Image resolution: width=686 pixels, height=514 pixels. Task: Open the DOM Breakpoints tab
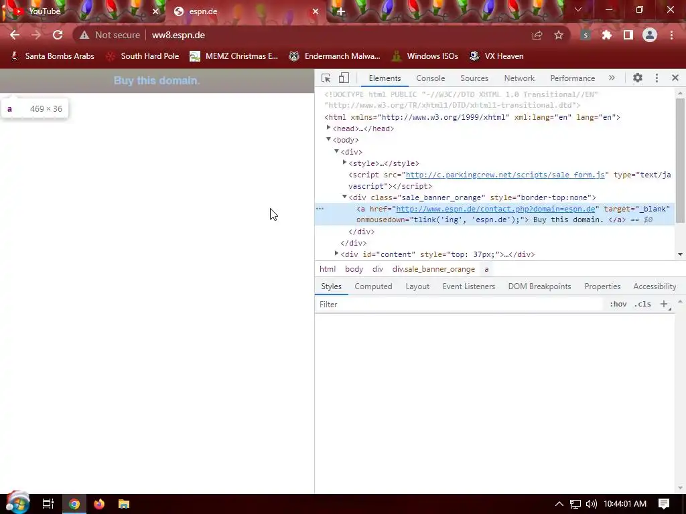(539, 286)
